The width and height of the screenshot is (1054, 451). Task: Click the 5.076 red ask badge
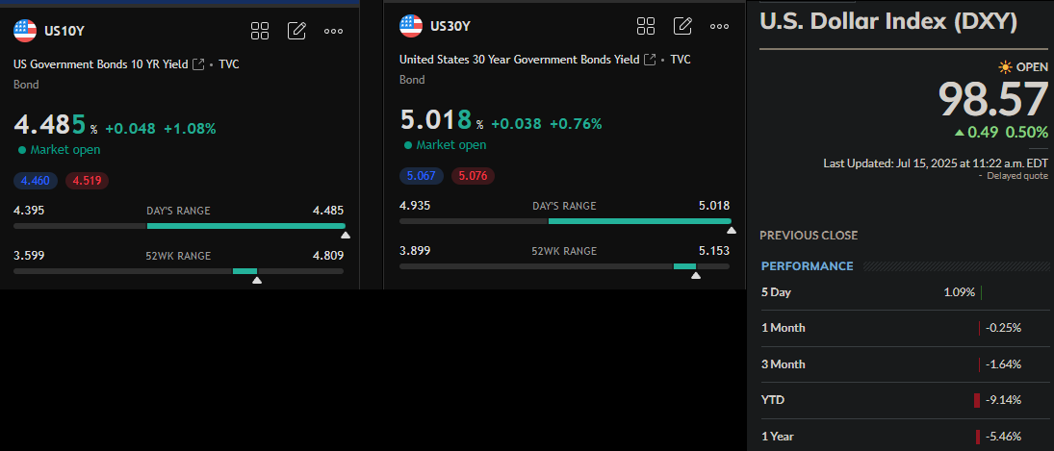(474, 176)
